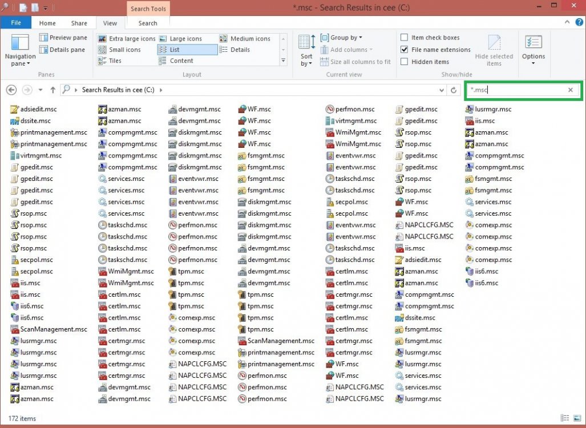The width and height of the screenshot is (586, 428).
Task: Expand the chevron after Search Results breadcrumb
Action: (x=161, y=90)
